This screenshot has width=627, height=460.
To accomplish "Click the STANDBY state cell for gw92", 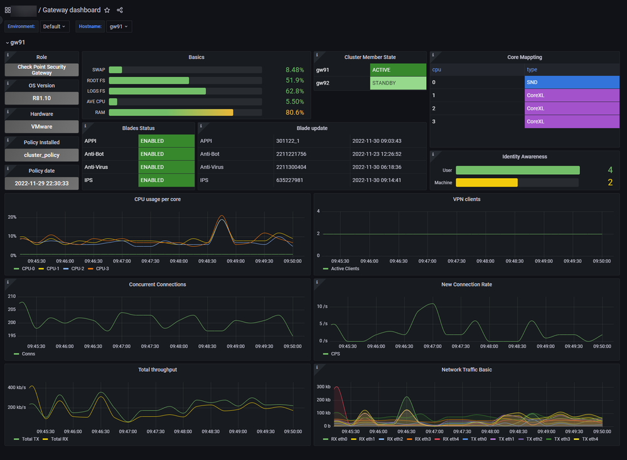I will [399, 83].
